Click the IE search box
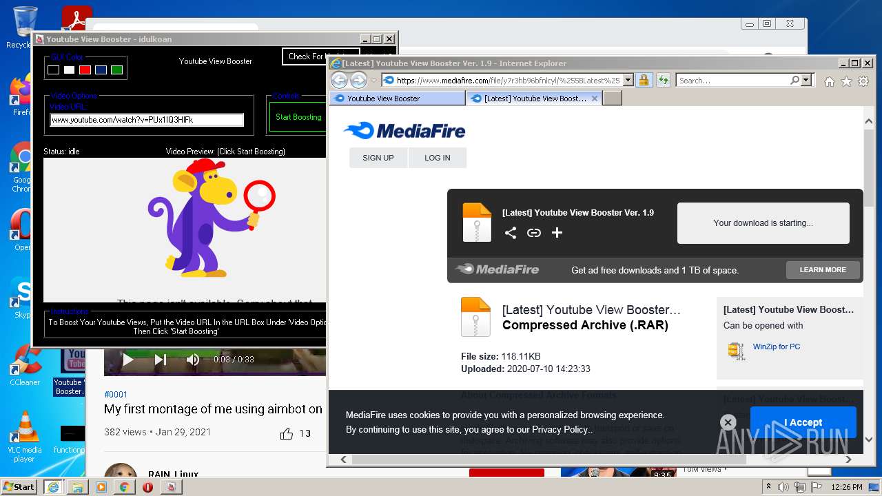This screenshot has height=496, width=882. 732,81
